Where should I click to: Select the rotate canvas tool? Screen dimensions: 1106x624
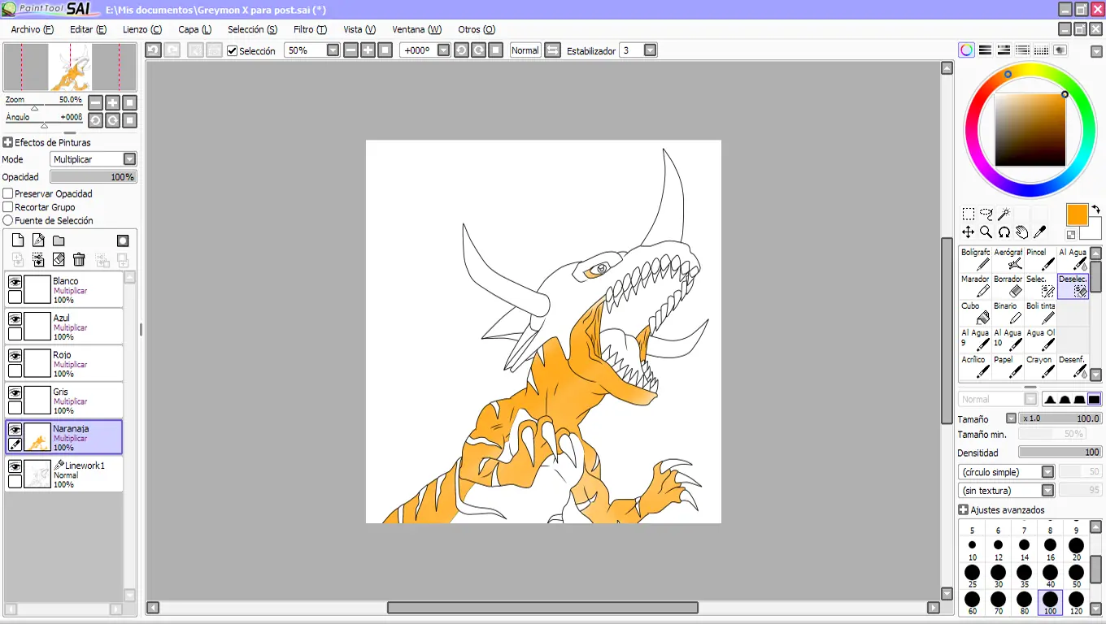pyautogui.click(x=1004, y=232)
